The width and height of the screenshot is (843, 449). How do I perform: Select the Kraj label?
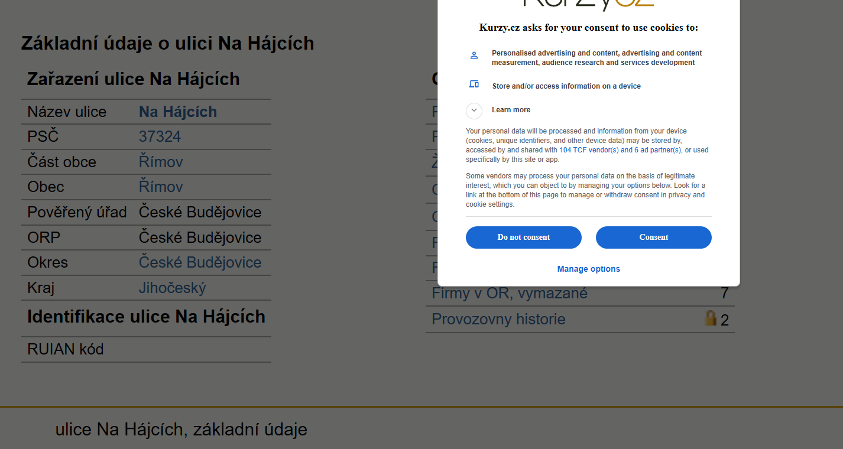(41, 288)
